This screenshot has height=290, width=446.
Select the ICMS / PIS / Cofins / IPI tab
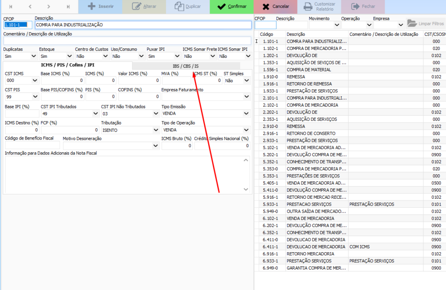(68, 65)
